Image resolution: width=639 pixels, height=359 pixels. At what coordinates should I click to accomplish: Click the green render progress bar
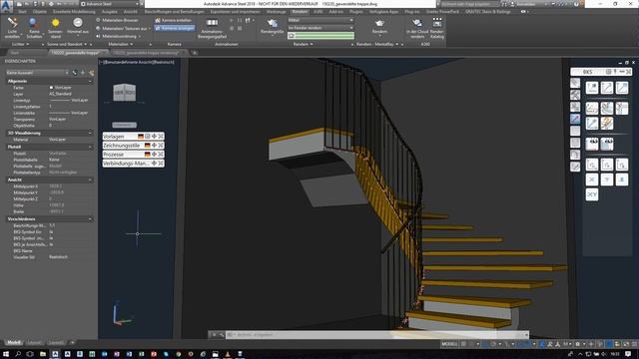pos(320,36)
